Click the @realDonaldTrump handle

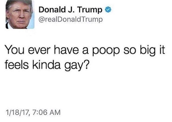point(71,19)
